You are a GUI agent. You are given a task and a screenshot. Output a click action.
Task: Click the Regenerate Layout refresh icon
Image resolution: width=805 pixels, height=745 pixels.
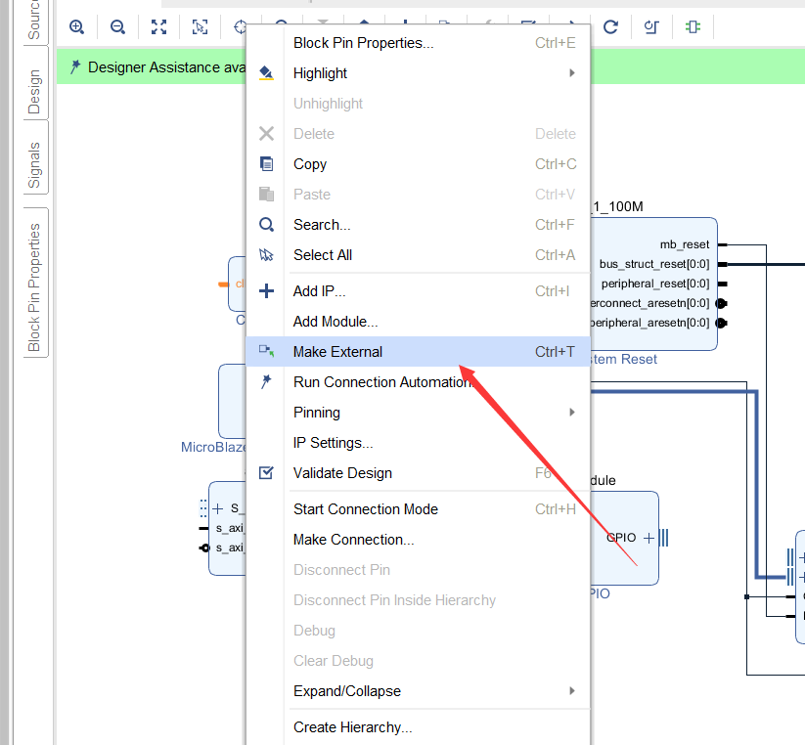click(610, 26)
